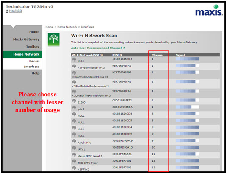Screen dimensions: 227x174
Task: Click the Wi-Fi Network Scan heading
Action: (94, 36)
